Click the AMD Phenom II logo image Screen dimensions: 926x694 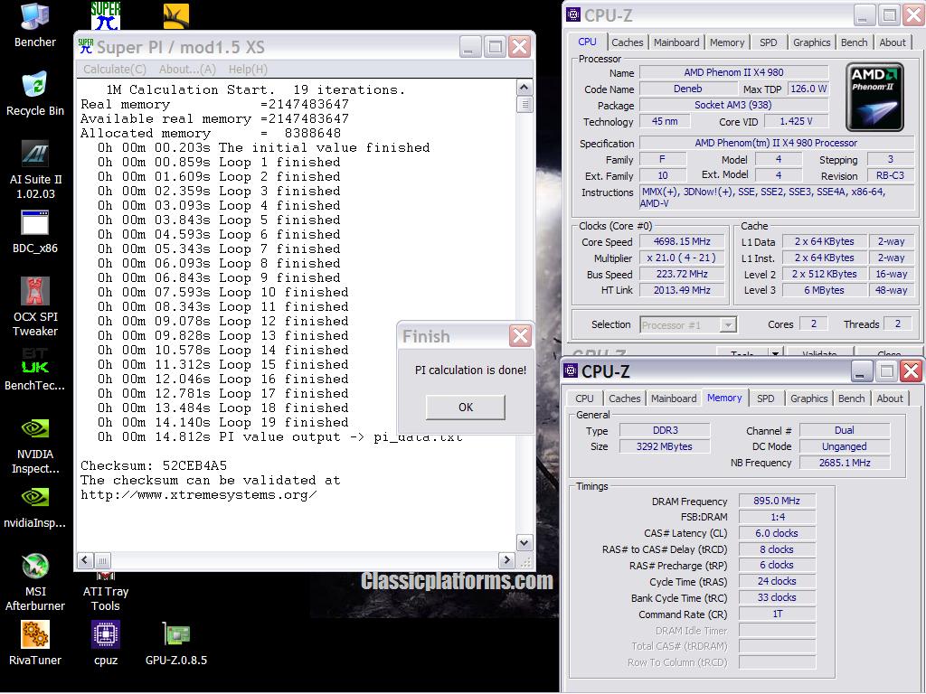(x=874, y=97)
